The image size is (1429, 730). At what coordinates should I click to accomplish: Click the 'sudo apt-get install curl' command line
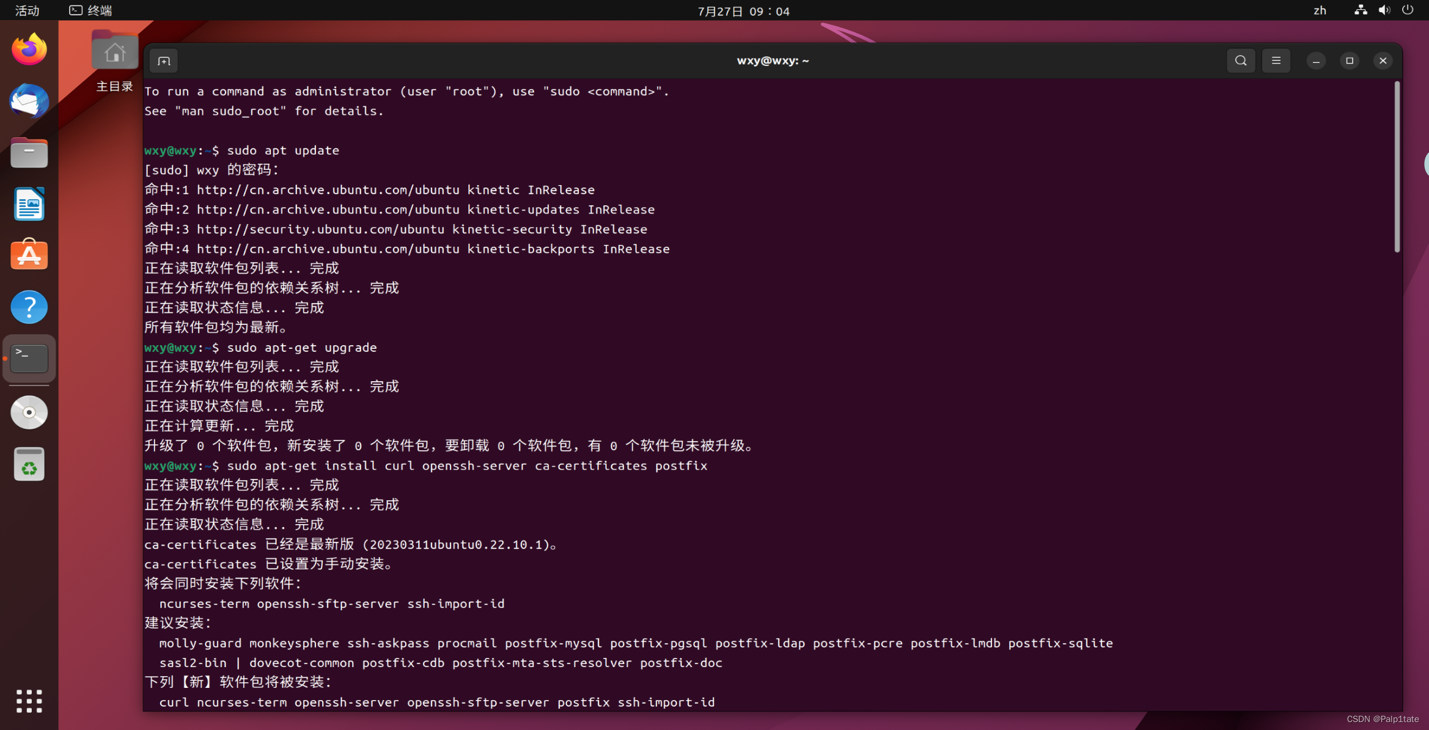pyautogui.click(x=467, y=465)
